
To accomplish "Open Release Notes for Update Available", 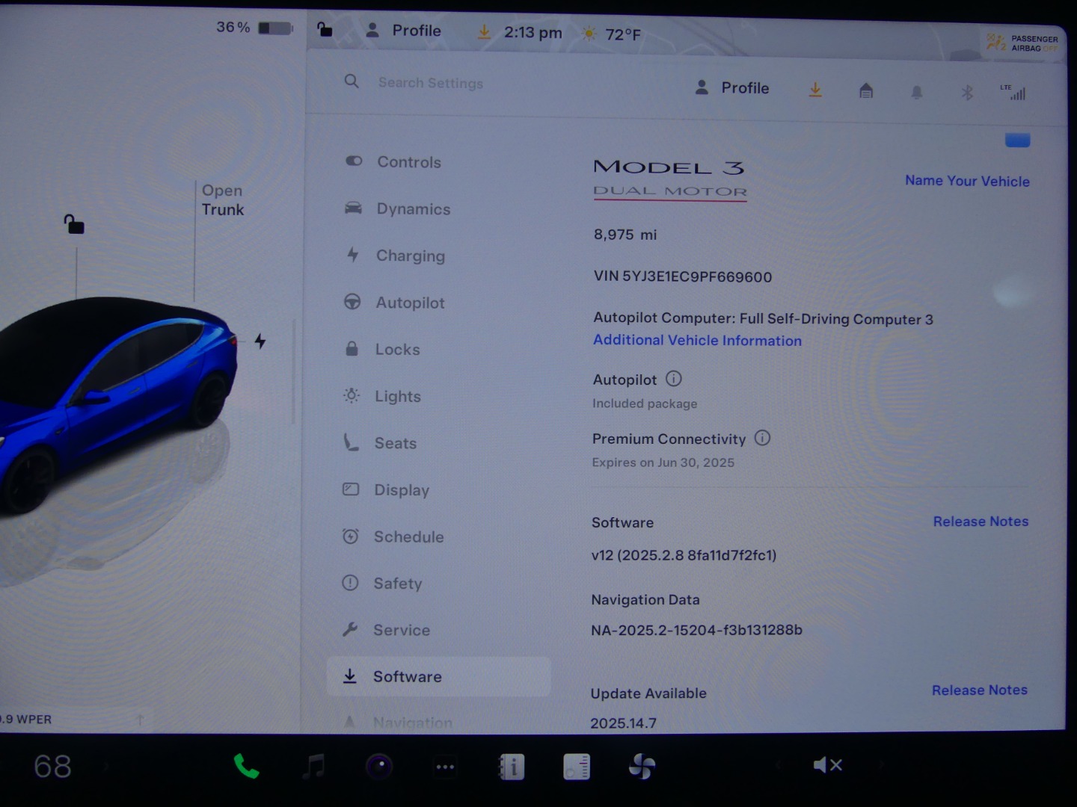I will (979, 690).
